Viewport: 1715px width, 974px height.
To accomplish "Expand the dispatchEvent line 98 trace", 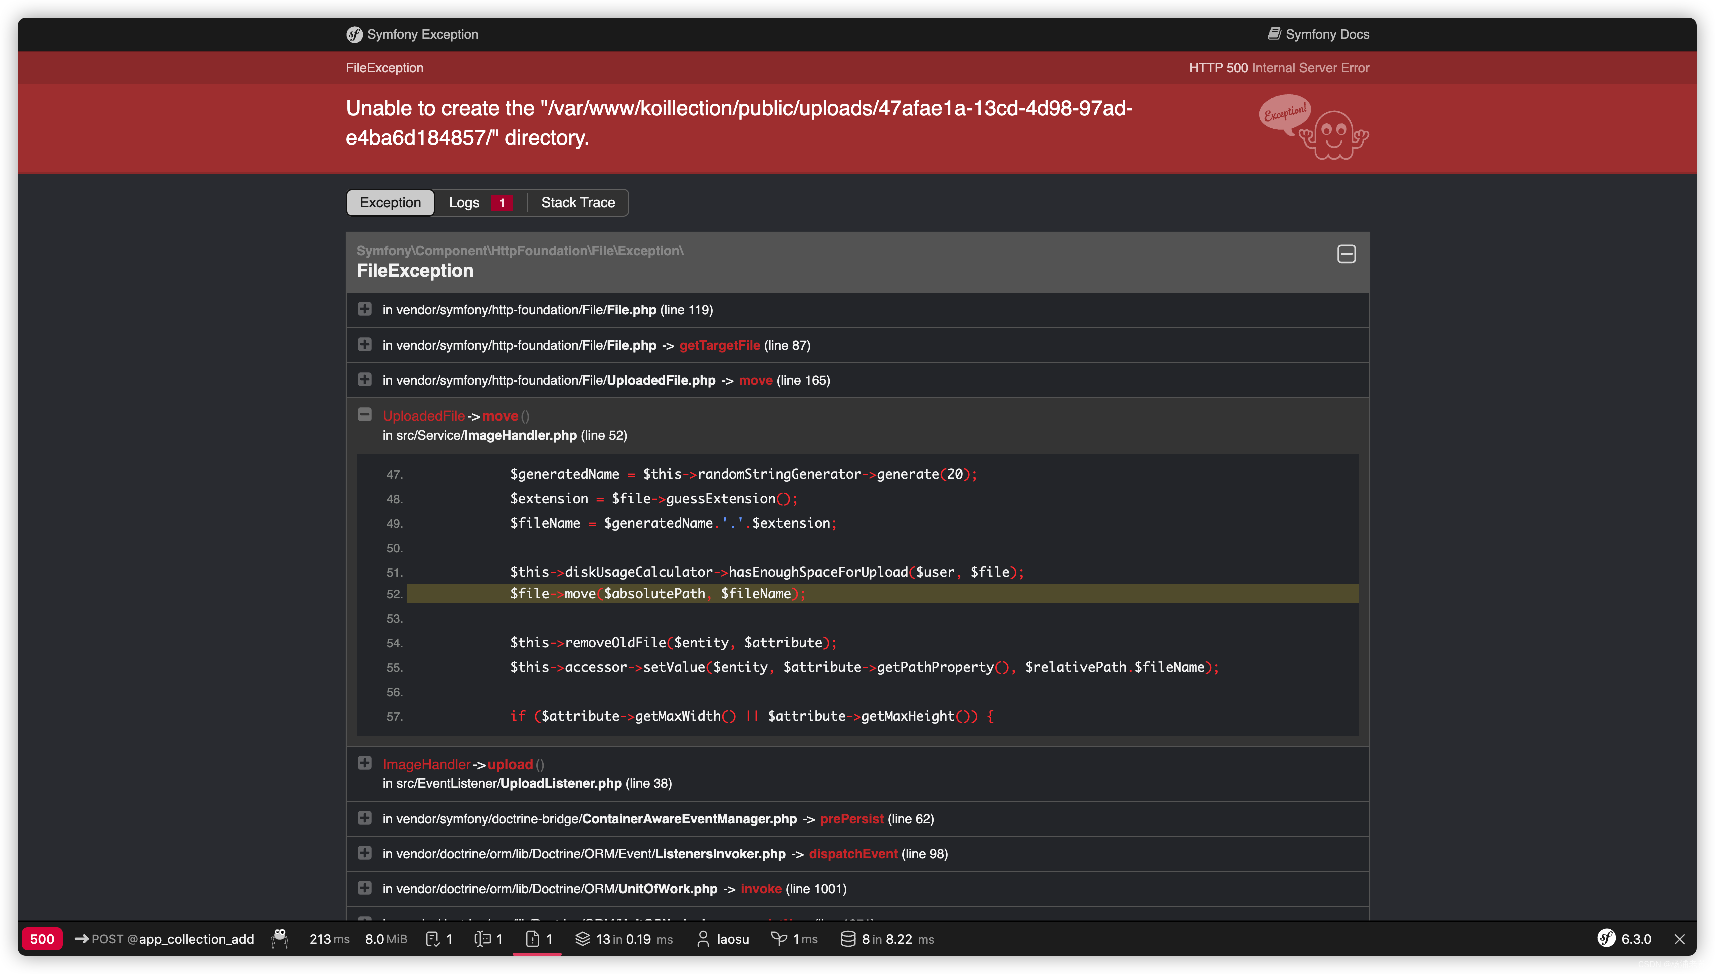I will (364, 853).
